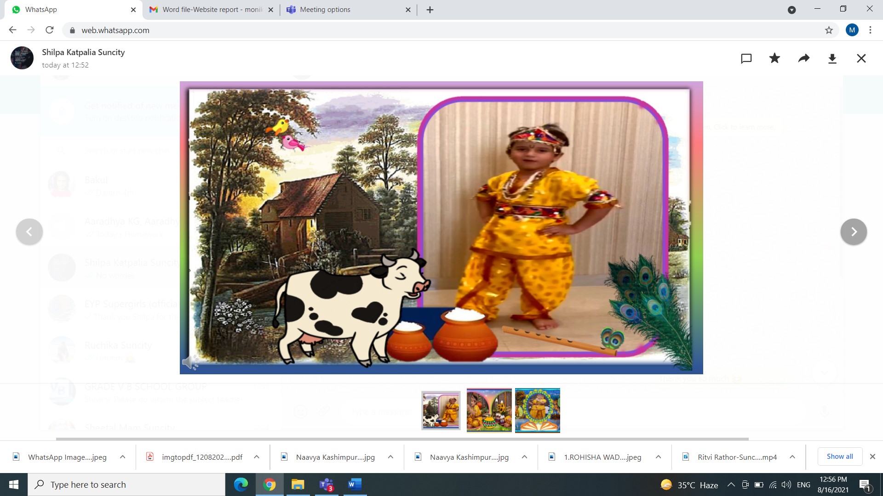Image resolution: width=883 pixels, height=496 pixels.
Task: Close the downloads bar
Action: (x=872, y=457)
